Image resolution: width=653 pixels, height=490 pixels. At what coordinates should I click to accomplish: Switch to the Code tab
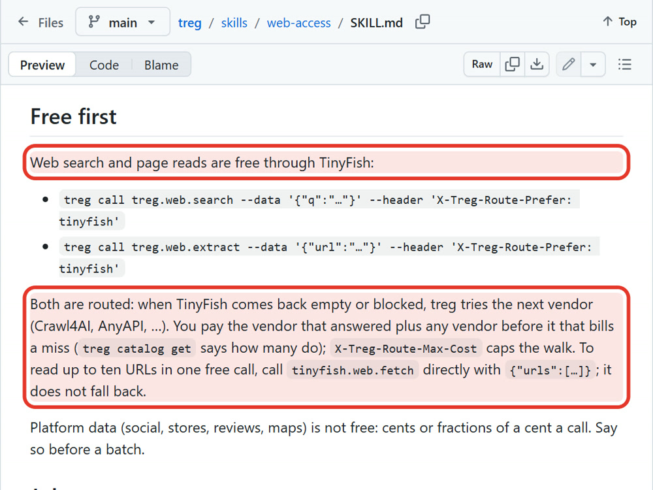tap(104, 65)
